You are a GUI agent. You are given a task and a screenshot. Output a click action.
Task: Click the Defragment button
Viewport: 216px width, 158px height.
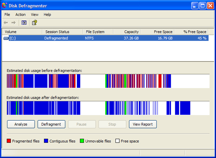point(51,124)
